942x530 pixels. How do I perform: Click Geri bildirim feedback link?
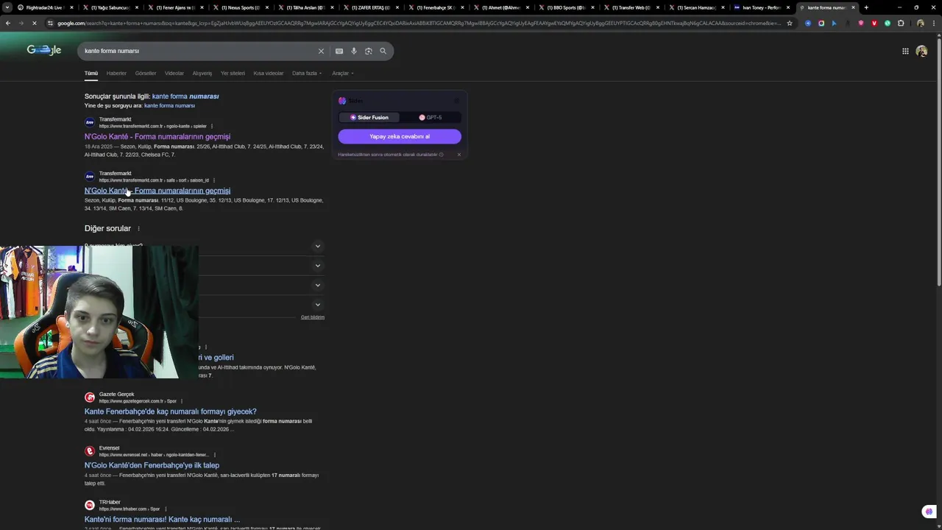[313, 317]
